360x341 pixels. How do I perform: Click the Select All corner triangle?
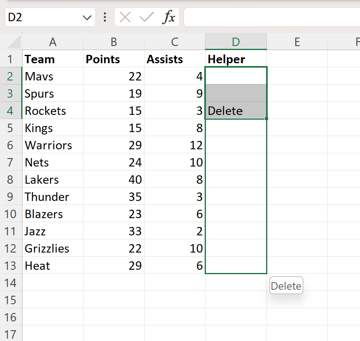pos(14,42)
